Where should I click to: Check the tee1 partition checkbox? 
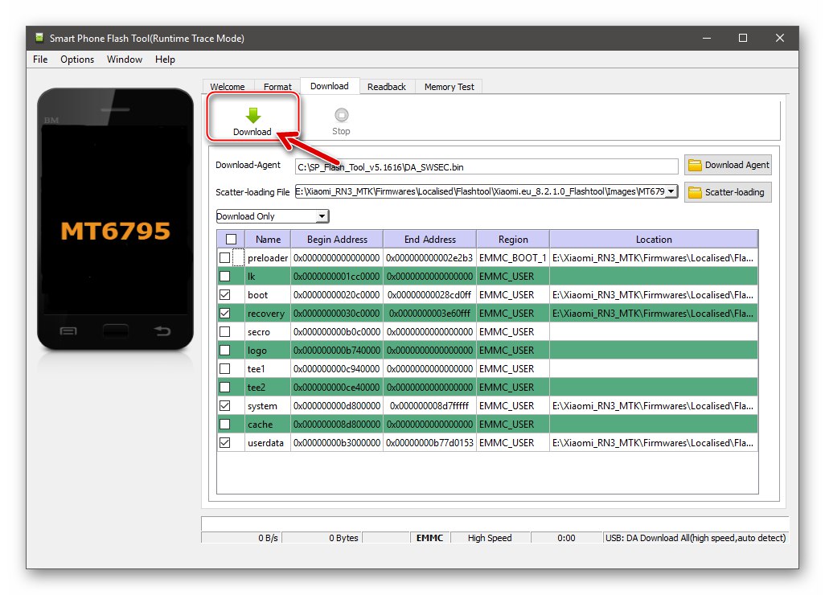coord(224,369)
